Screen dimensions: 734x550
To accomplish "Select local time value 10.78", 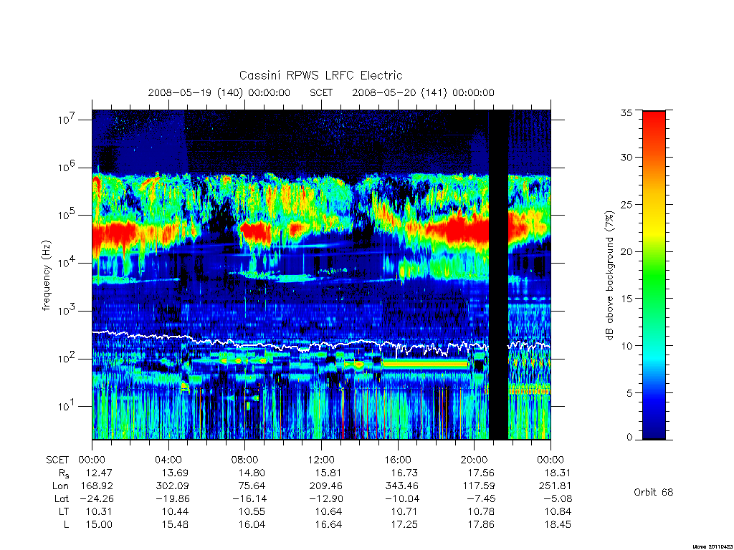I will pos(481,511).
